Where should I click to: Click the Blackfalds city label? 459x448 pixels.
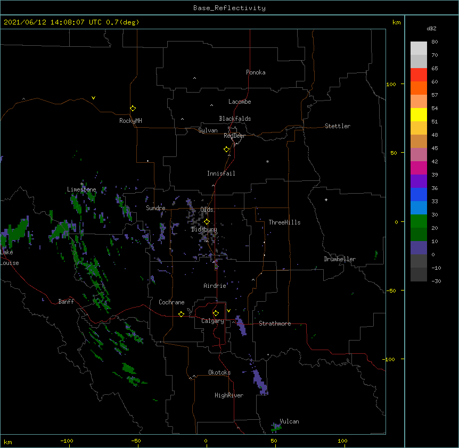click(x=235, y=119)
